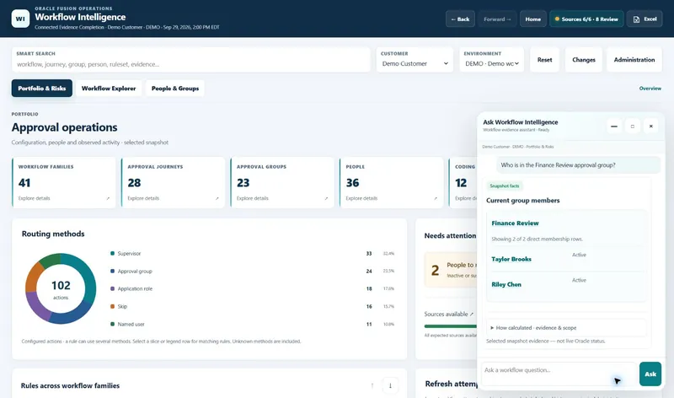Click the Reset button
The image size is (674, 398).
tap(544, 60)
